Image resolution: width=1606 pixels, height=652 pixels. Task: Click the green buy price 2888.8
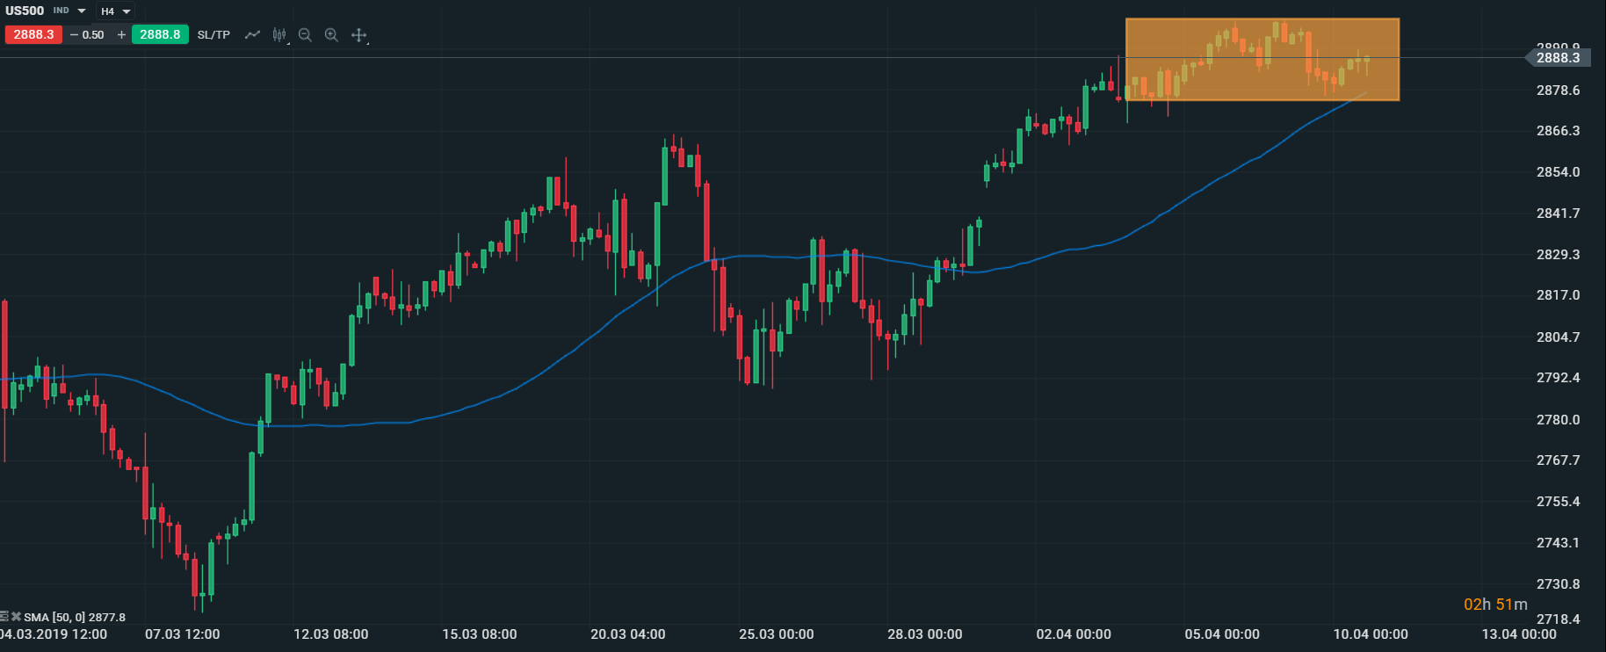[x=160, y=35]
